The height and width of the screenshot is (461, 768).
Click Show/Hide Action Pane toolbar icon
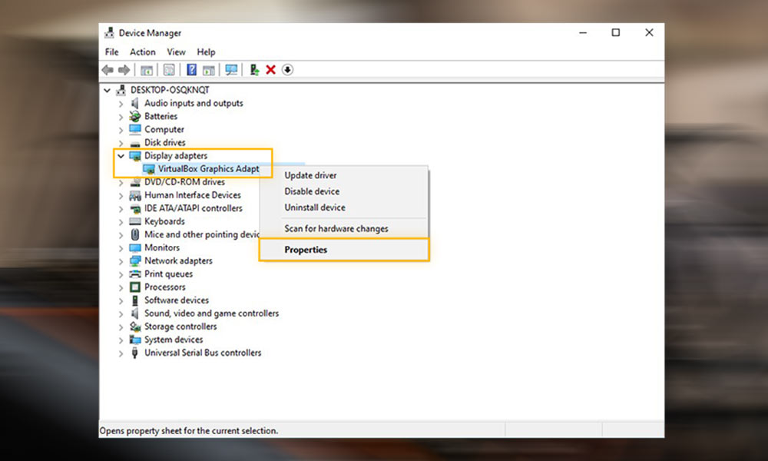[209, 70]
